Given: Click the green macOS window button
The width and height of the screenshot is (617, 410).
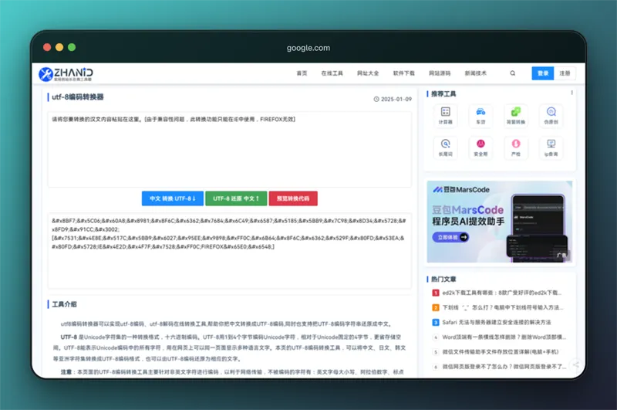Looking at the screenshot, I should point(72,47).
